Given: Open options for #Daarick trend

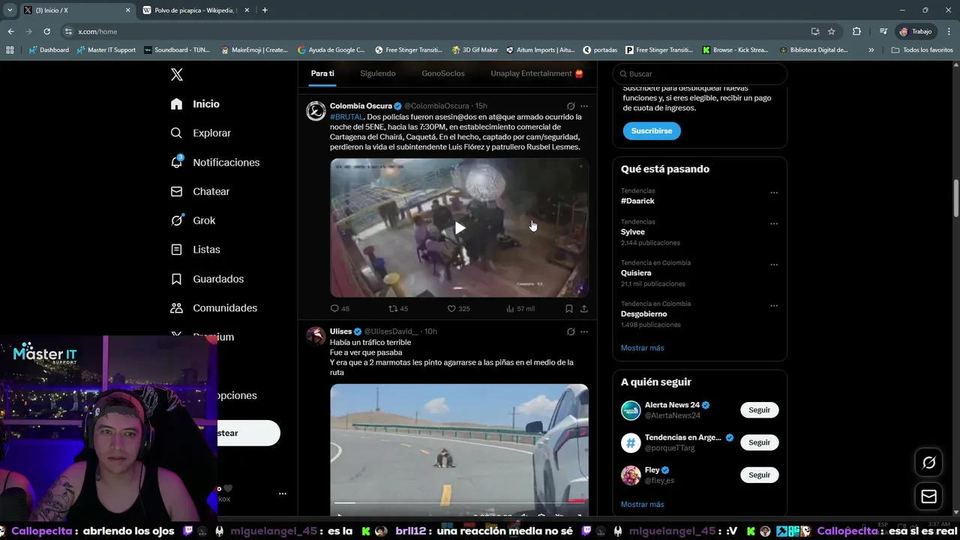Looking at the screenshot, I should pyautogui.click(x=774, y=193).
